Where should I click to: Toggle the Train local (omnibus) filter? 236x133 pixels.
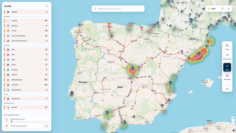coord(26,36)
